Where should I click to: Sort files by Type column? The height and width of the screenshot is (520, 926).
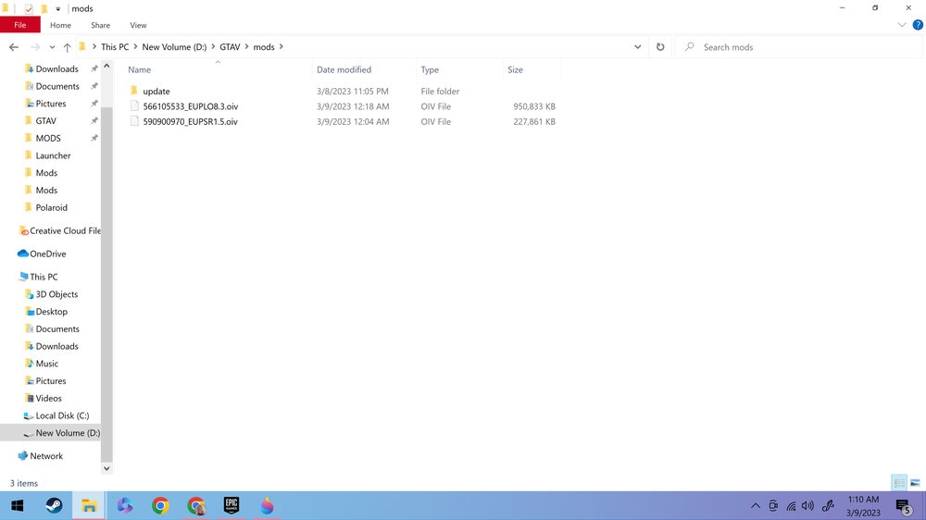[x=430, y=69]
